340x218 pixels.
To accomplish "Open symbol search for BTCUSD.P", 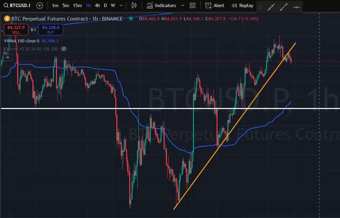I will (17, 5).
